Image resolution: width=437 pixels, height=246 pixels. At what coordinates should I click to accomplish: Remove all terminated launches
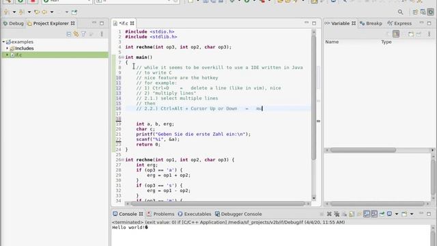[x=337, y=214]
